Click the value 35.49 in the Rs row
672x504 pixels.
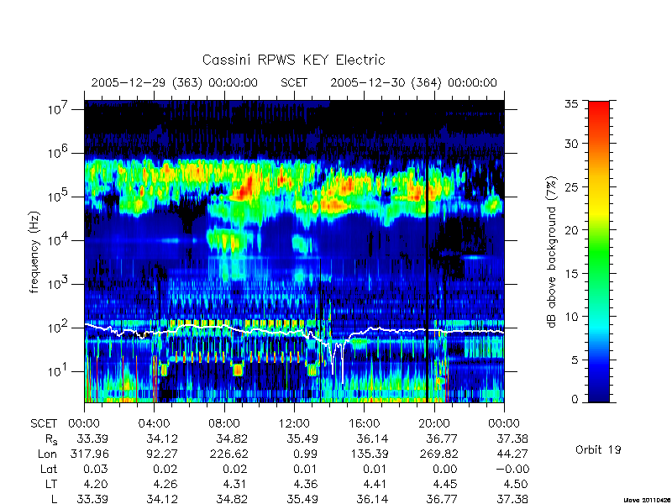[x=302, y=438]
